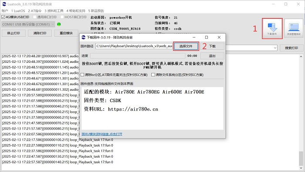Open the 账户 menu
The image size is (305, 172).
[x=5, y=11]
